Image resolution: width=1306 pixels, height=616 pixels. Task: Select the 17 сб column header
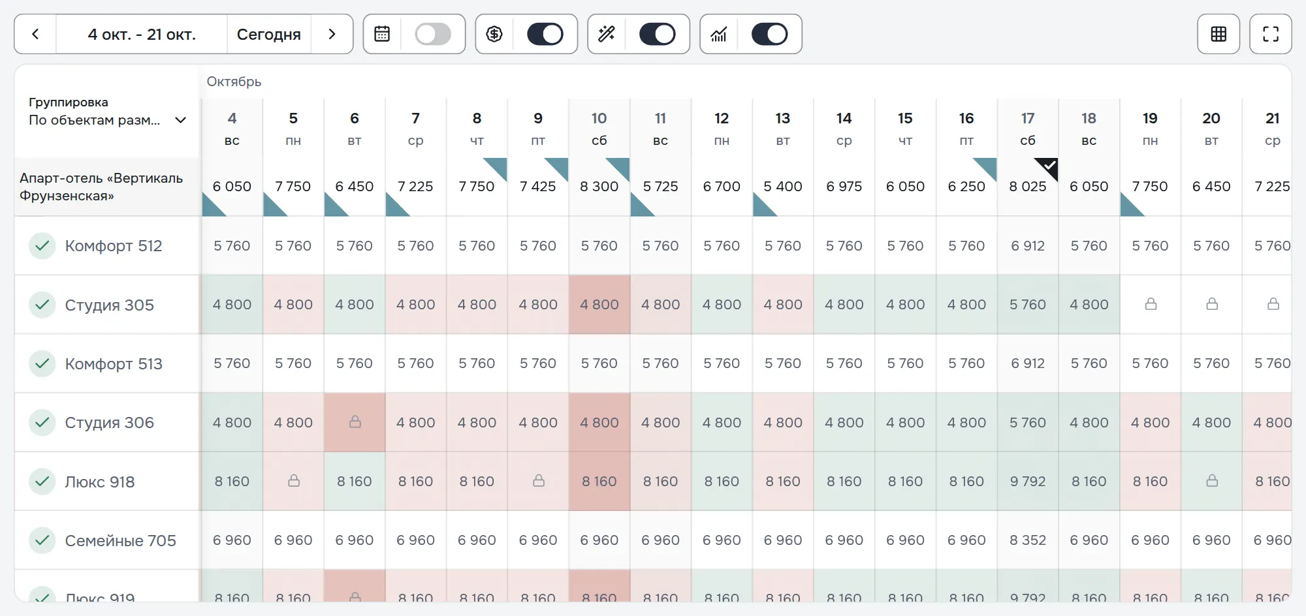pyautogui.click(x=1028, y=129)
